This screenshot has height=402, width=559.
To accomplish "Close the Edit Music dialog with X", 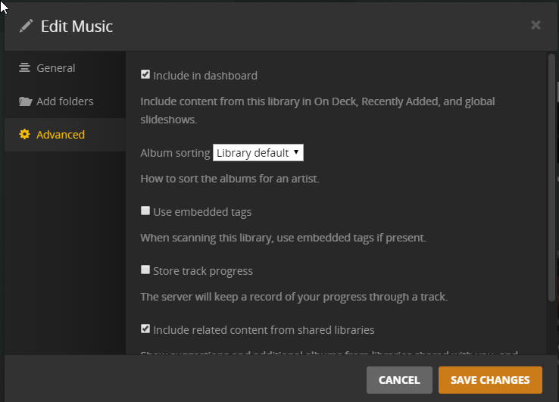I will click(x=536, y=25).
